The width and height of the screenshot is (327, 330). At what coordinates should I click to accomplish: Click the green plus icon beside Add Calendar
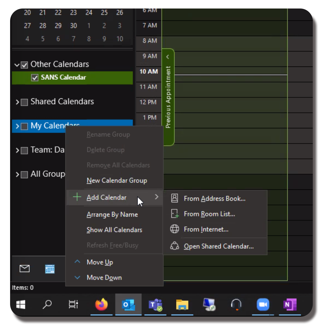[77, 197]
